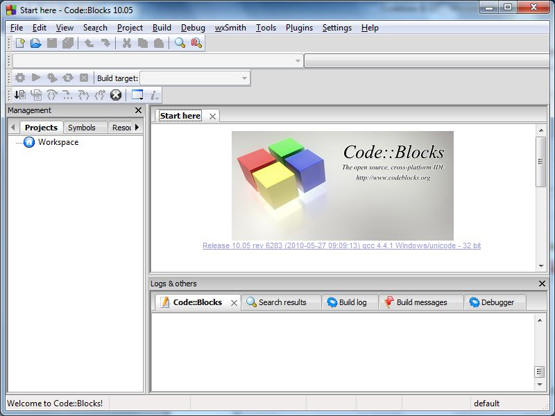Click the function selector field on right

427,60
